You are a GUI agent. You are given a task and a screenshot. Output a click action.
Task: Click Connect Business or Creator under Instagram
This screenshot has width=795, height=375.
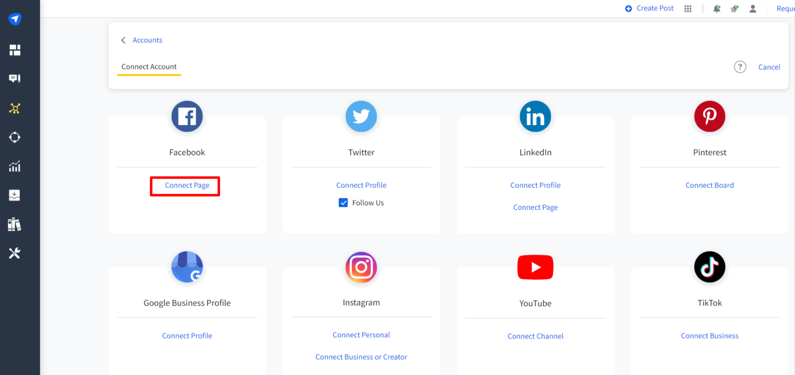pyautogui.click(x=361, y=357)
